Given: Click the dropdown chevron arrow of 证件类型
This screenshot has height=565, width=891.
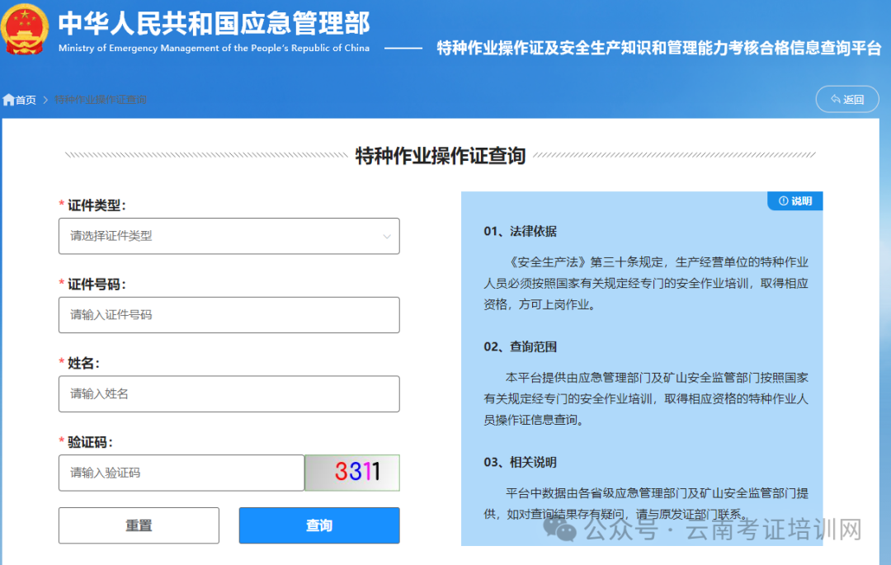Looking at the screenshot, I should (386, 236).
